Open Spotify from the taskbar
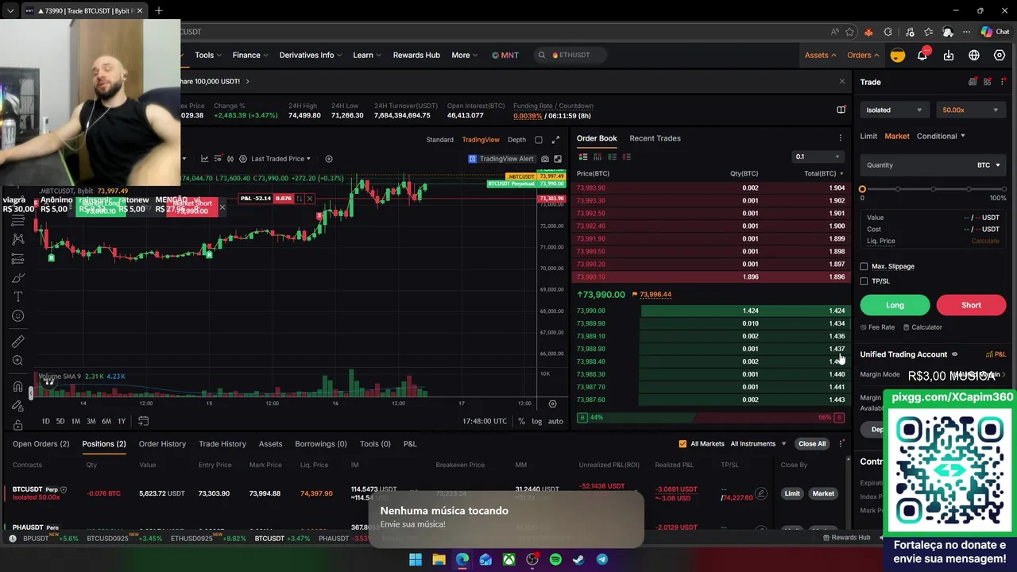 point(555,559)
